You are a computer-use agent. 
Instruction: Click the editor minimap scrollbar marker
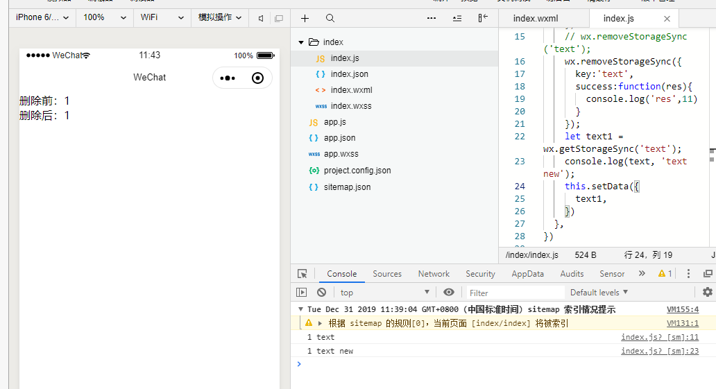point(712,155)
